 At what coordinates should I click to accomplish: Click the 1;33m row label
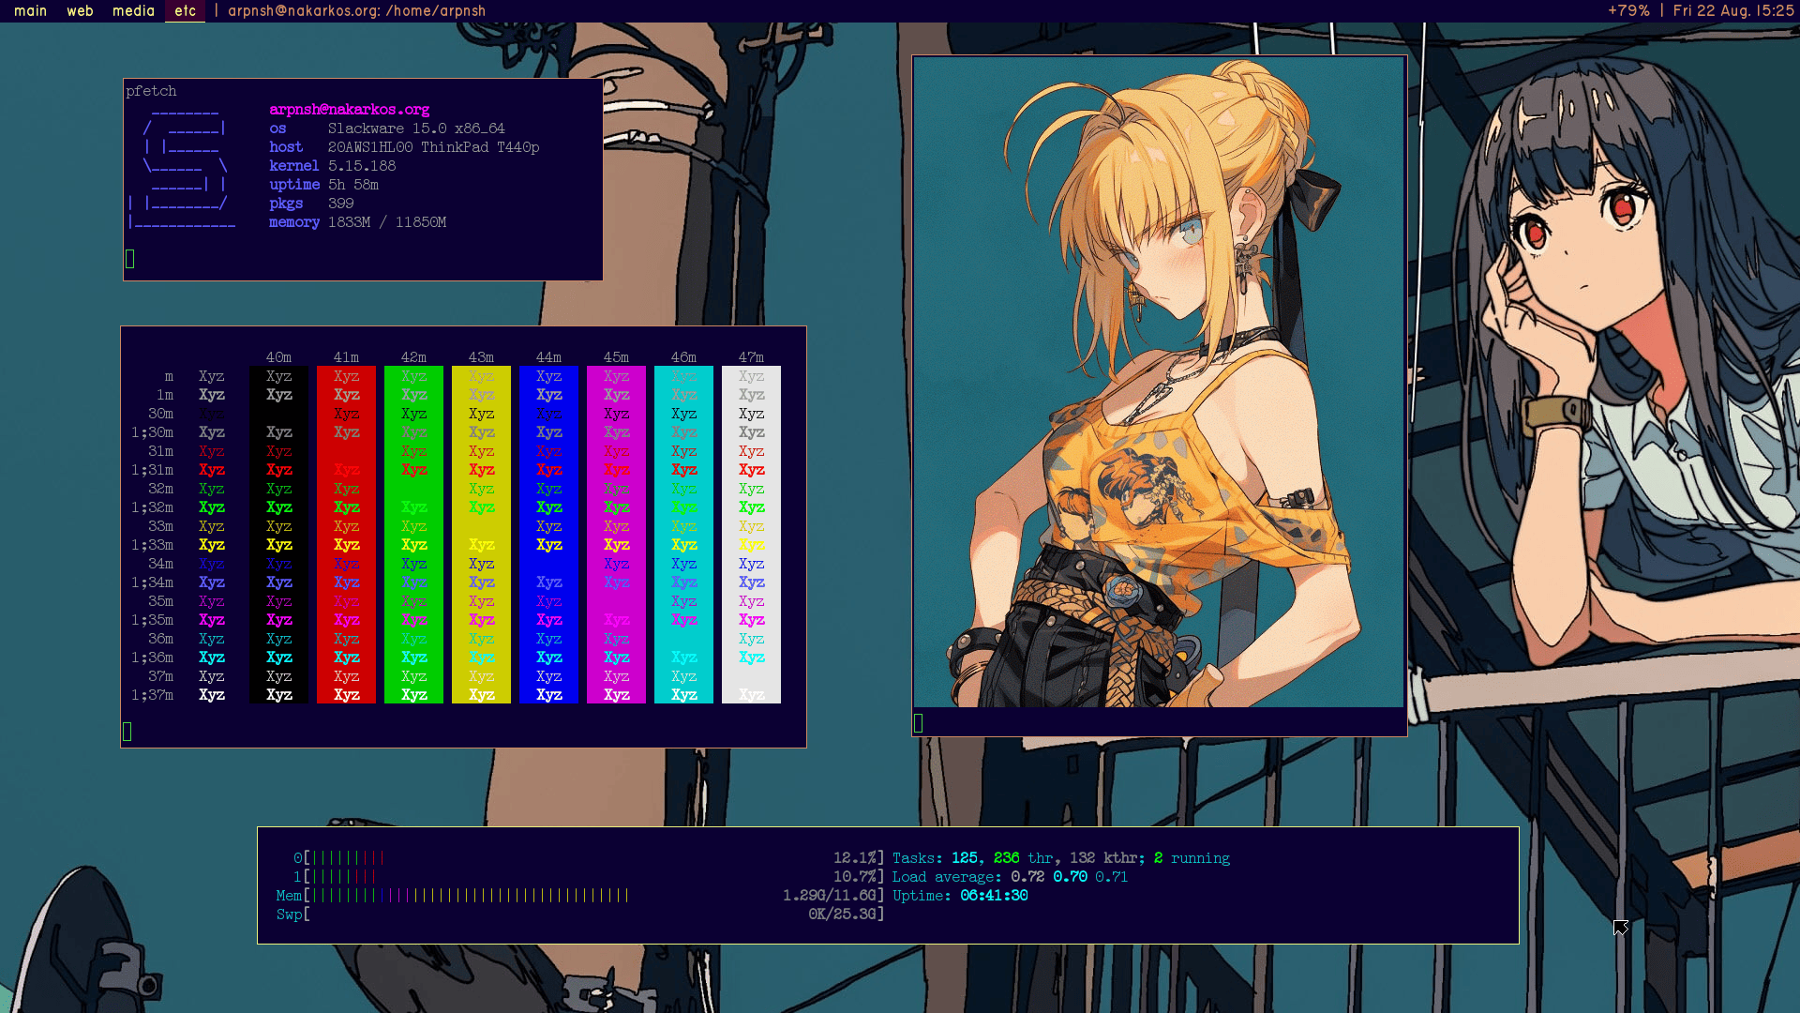[152, 545]
